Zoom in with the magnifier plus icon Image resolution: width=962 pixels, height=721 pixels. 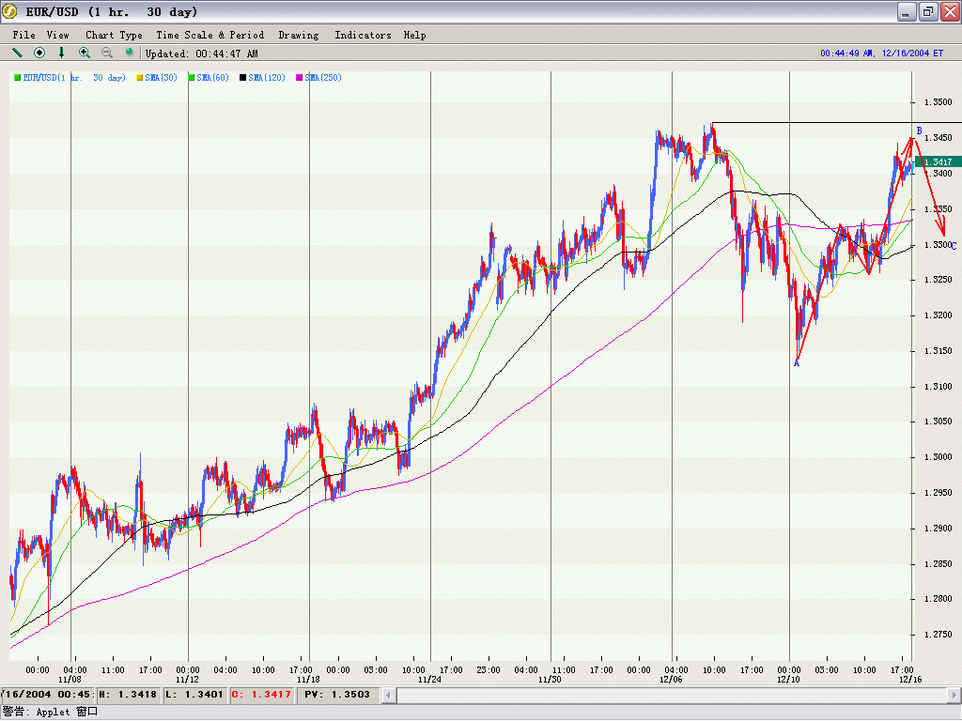tap(85, 53)
